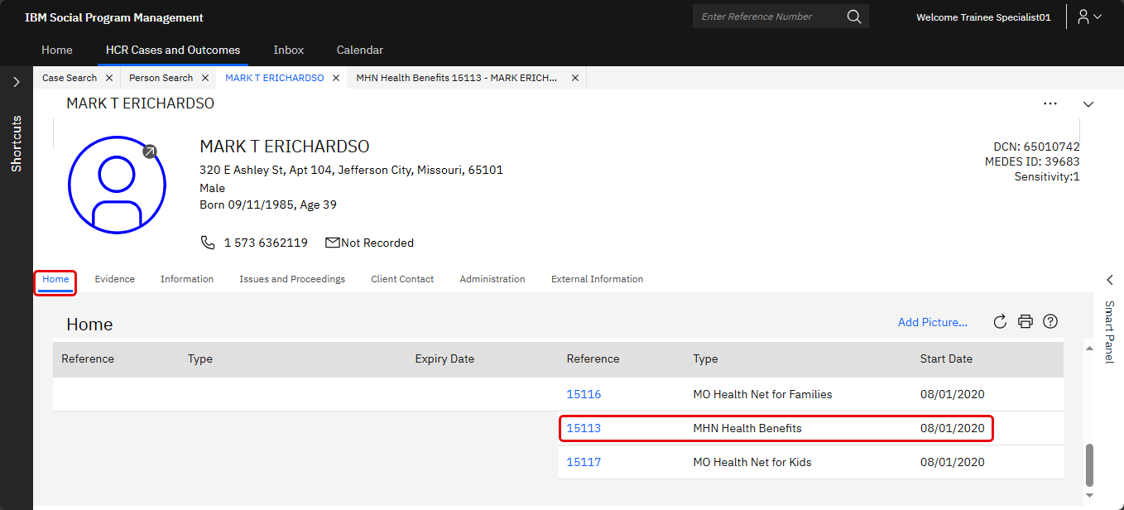This screenshot has width=1124, height=510.
Task: Open the Evidence sub-tab
Action: click(x=115, y=279)
